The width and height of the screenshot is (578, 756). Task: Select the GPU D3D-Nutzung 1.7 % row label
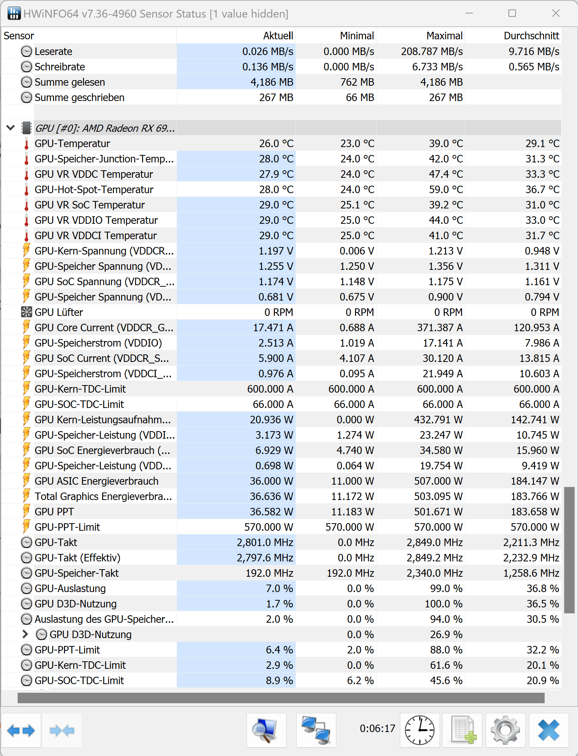(76, 604)
